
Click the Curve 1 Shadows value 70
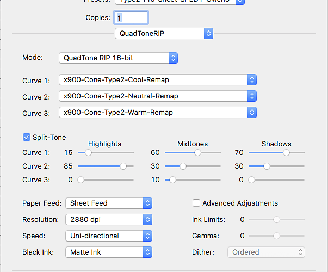239,152
